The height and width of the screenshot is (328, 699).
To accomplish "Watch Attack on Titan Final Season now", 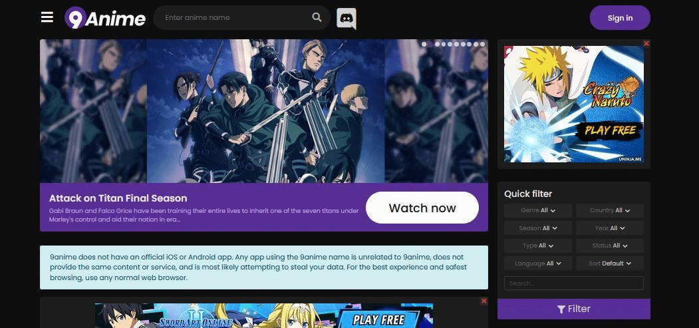I will tap(422, 208).
